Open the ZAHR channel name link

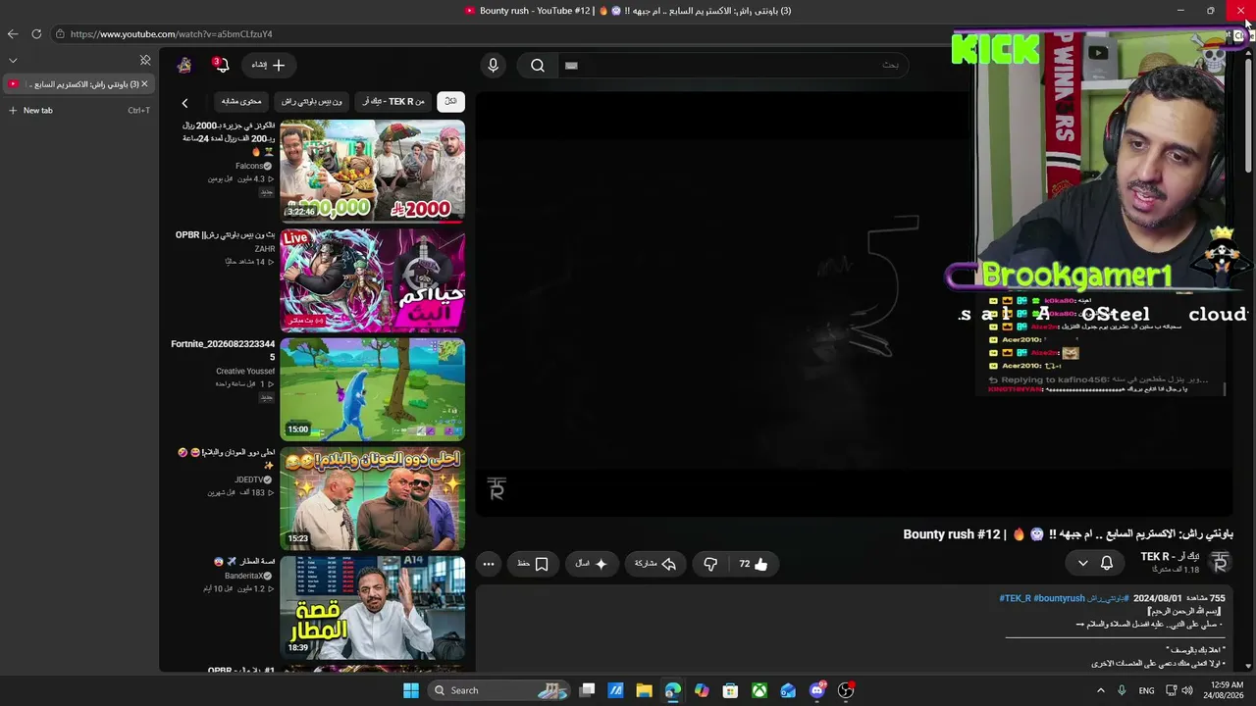click(x=265, y=249)
